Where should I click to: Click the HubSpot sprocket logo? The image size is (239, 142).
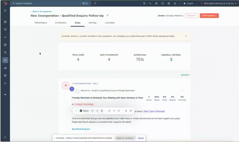(x=5, y=3)
